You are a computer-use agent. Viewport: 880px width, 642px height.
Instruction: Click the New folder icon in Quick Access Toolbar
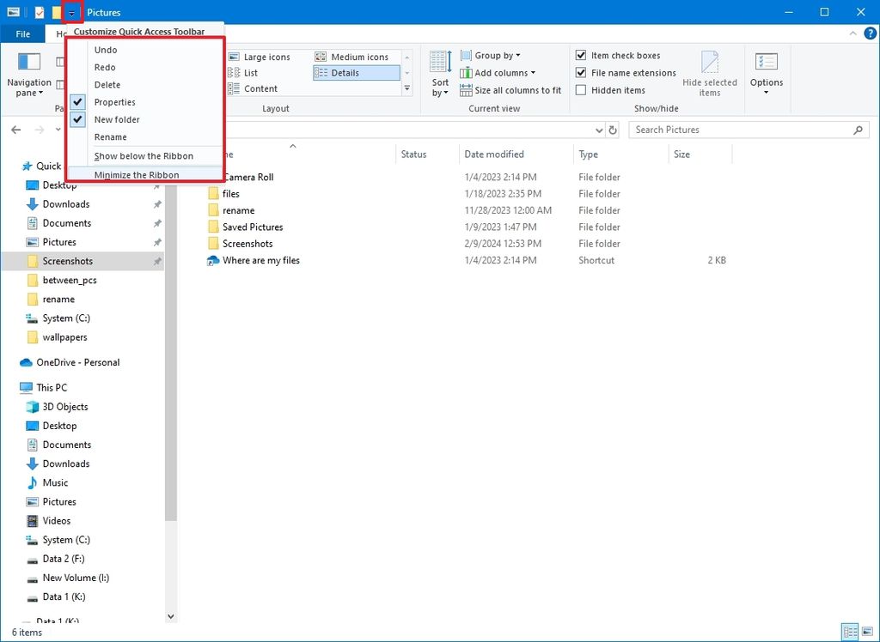click(x=58, y=12)
